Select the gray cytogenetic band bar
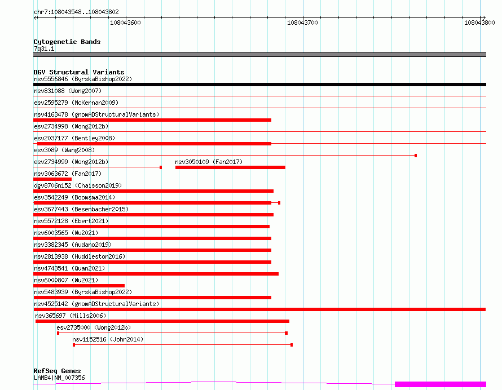 259,55
